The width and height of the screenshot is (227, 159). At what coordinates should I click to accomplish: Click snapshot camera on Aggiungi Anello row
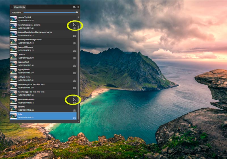tap(74, 73)
